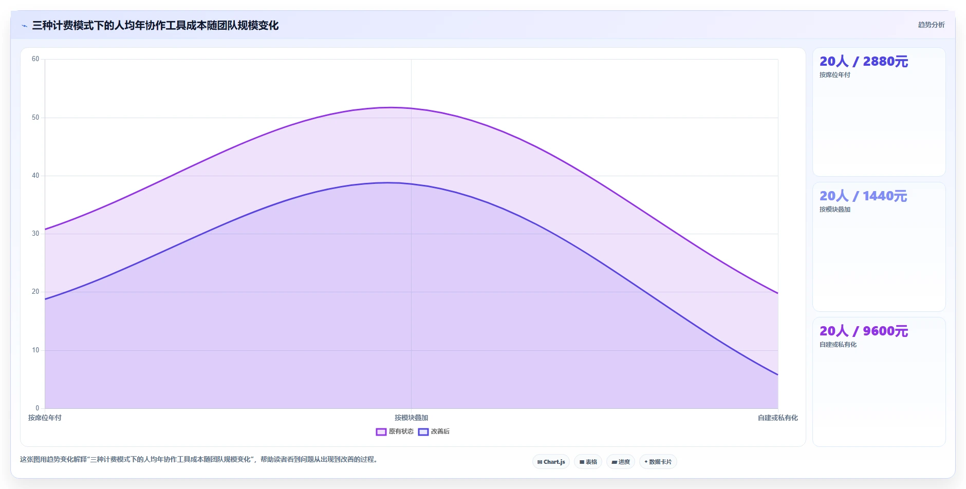Click the purple 原有状态 legend swatch

381,431
